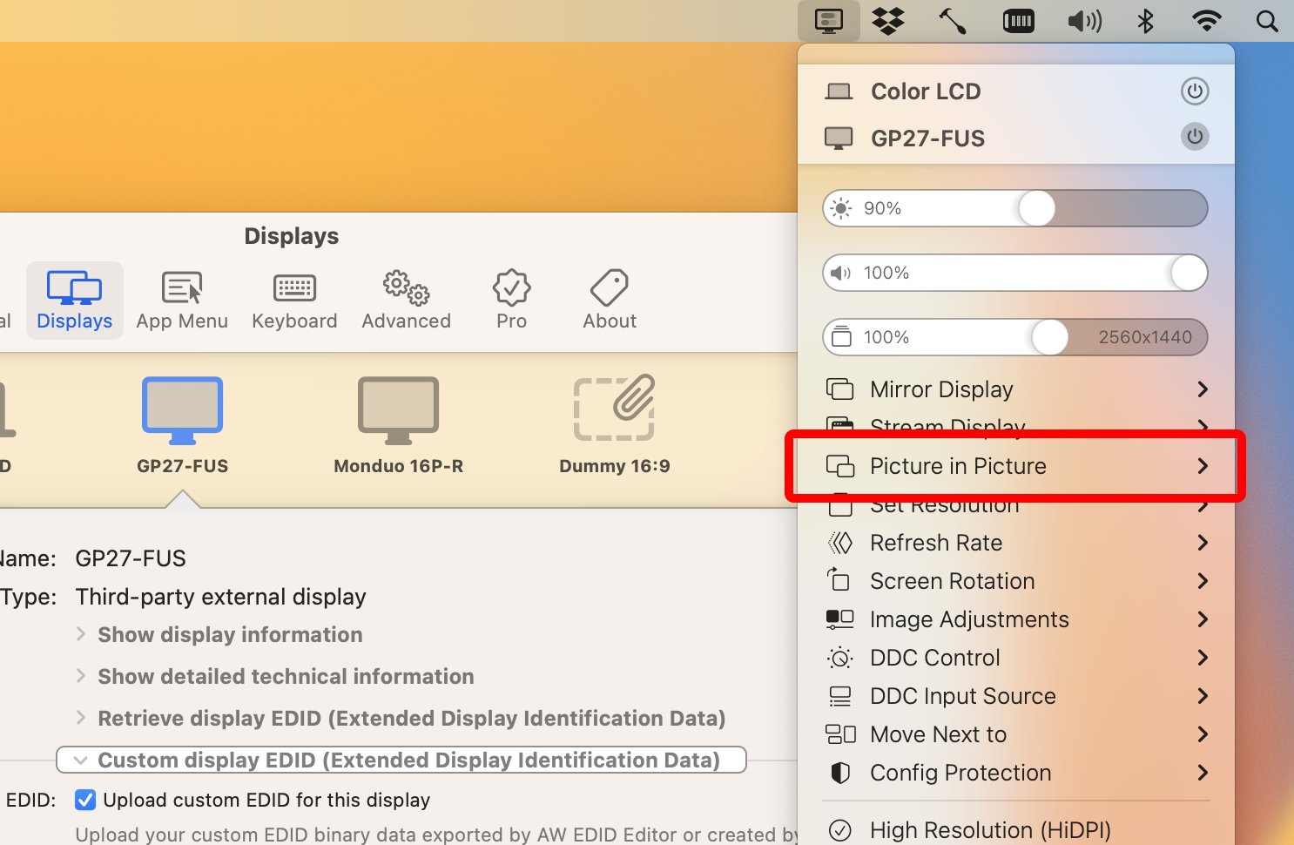Image resolution: width=1294 pixels, height=845 pixels.
Task: Toggle power for the Color LCD display
Action: [x=1195, y=91]
